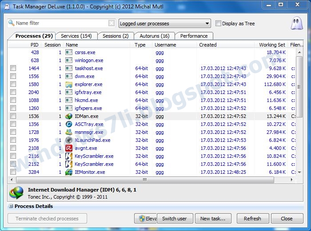Click the New task... button
Image resolution: width=311 pixels, height=231 pixels.
click(213, 219)
